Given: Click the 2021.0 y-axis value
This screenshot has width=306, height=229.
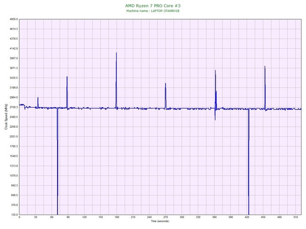Looking at the screenshot, I should (x=14, y=136).
